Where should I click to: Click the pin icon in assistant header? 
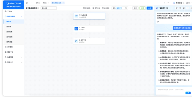(184, 8)
